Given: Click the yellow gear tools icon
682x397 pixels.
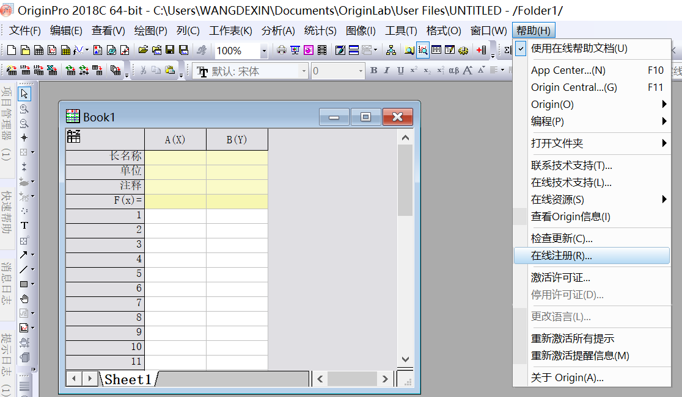Looking at the screenshot, I should [x=463, y=51].
